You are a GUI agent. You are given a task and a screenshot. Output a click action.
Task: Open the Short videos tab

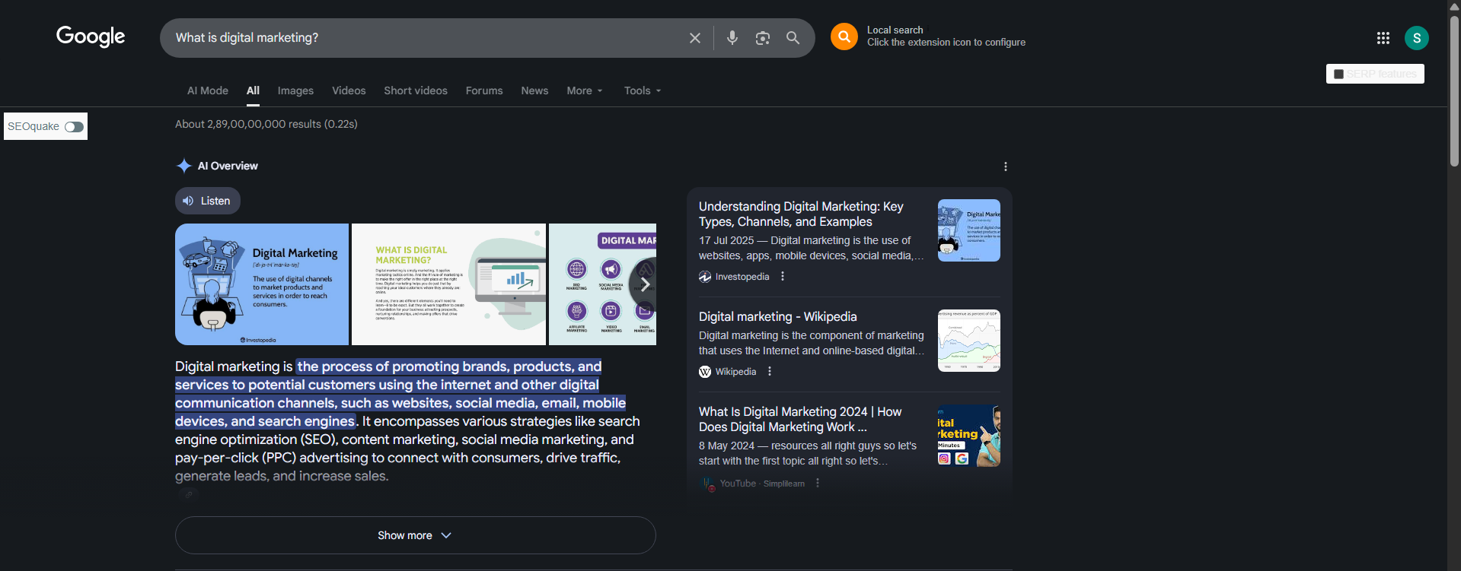click(x=416, y=90)
